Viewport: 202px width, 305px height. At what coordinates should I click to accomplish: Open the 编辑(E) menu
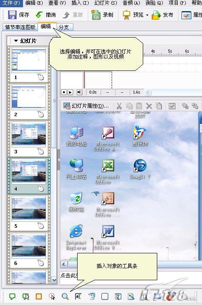click(34, 3)
